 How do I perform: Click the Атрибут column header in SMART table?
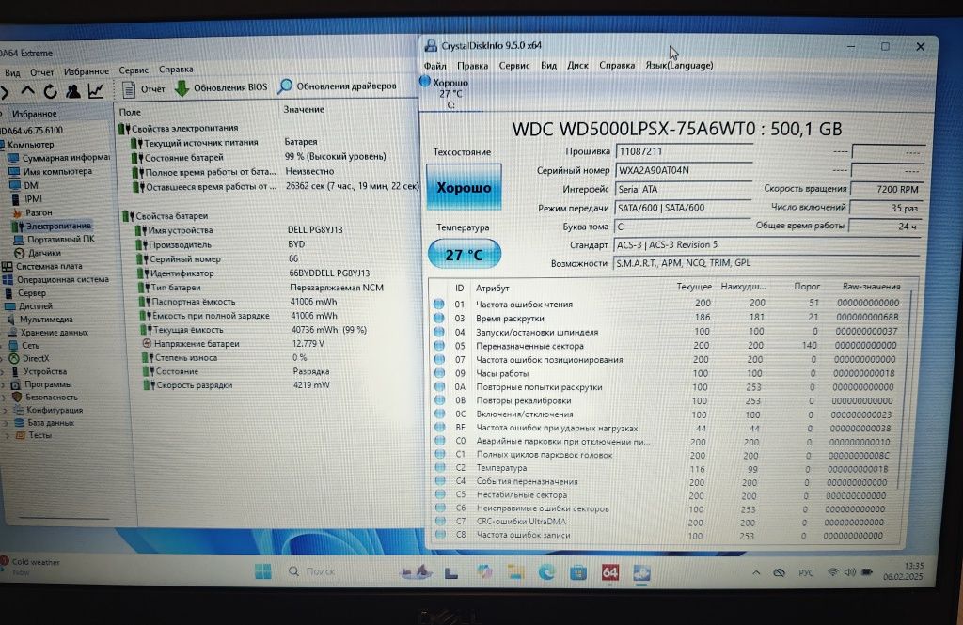click(x=492, y=288)
